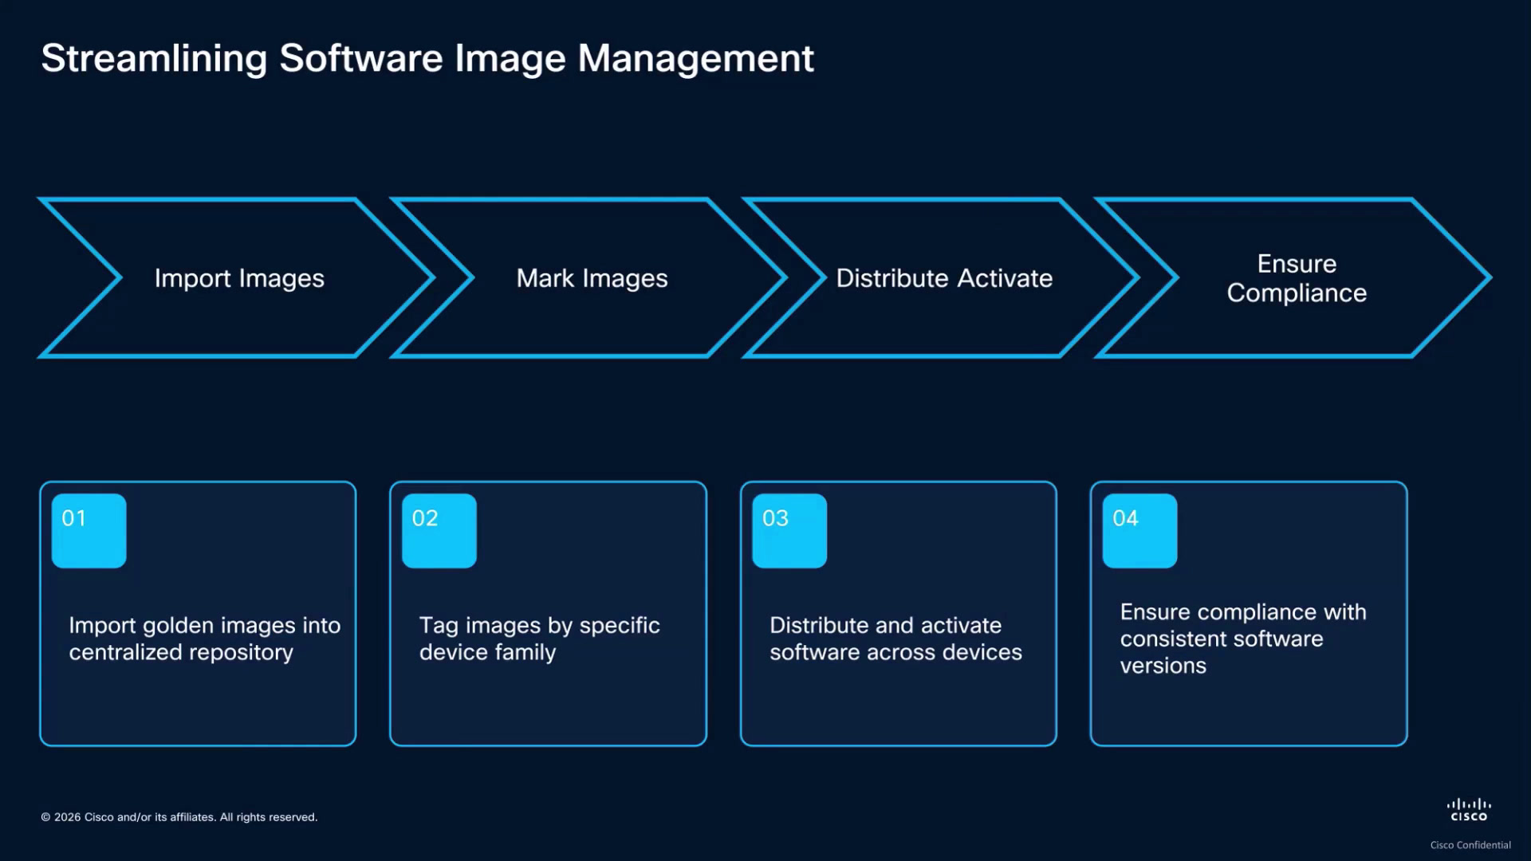Click the Cisco copyright notice footer
The image size is (1531, 861).
pyautogui.click(x=179, y=817)
